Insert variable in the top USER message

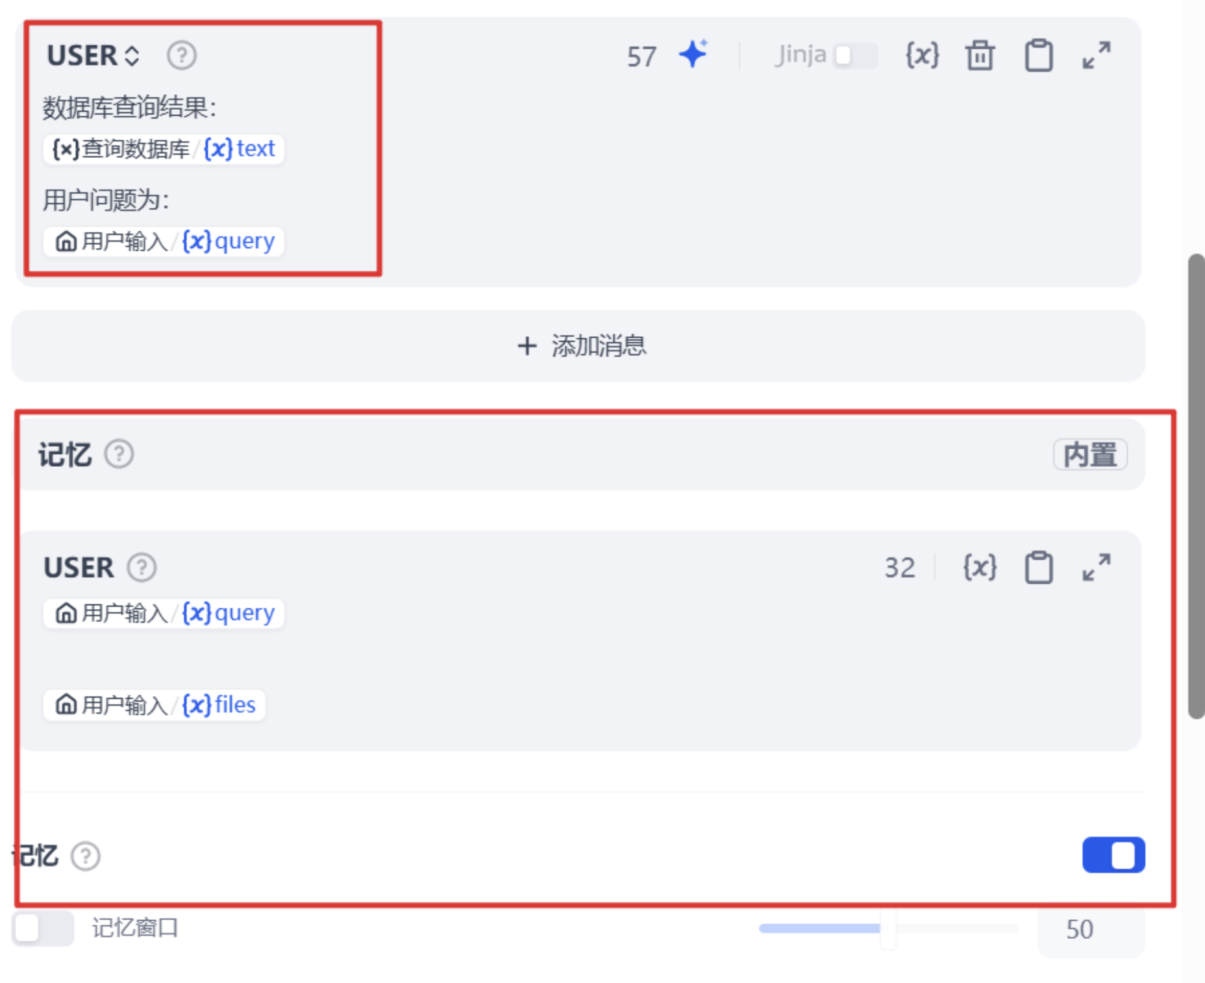[922, 55]
